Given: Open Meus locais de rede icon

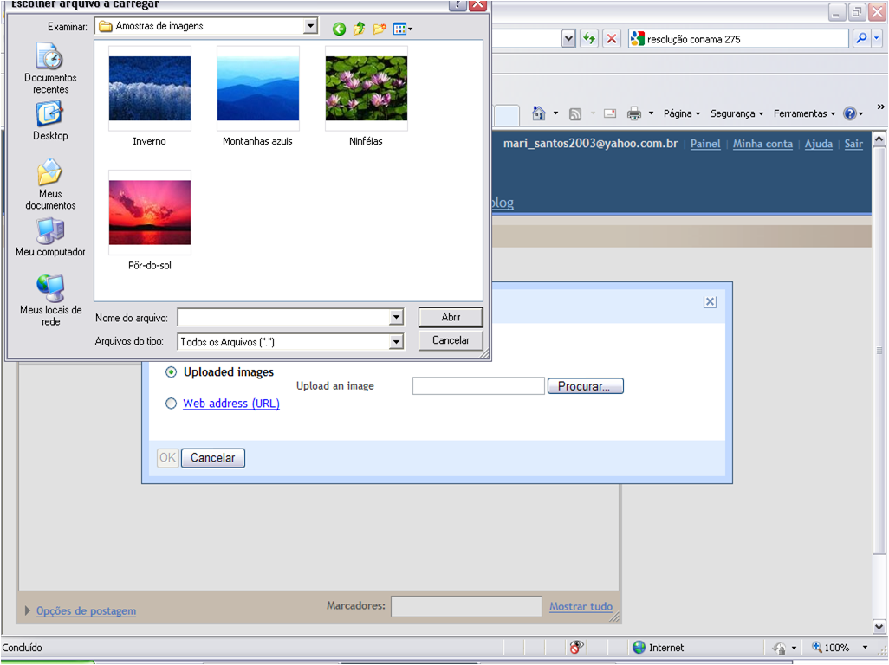Looking at the screenshot, I should 50,288.
